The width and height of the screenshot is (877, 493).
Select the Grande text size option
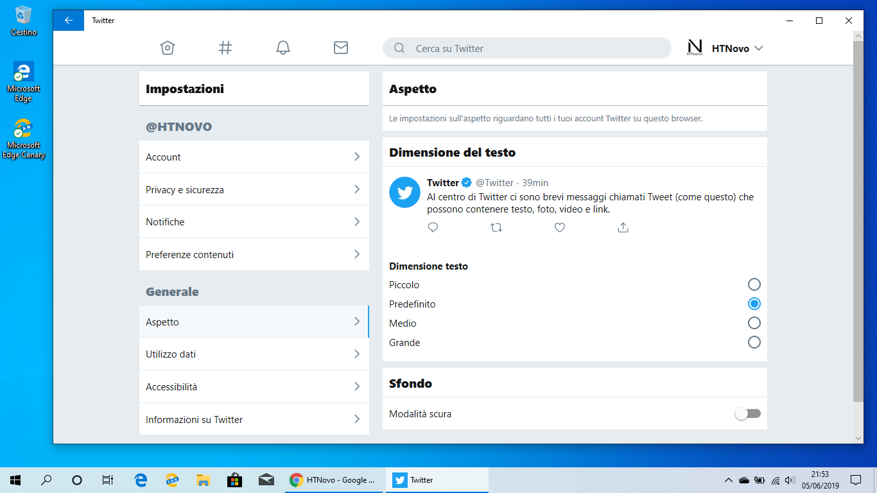pos(754,342)
